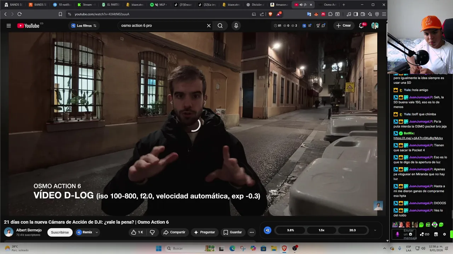This screenshot has height=254, width=453.
Task: Like the video with thumbs up
Action: [137, 232]
